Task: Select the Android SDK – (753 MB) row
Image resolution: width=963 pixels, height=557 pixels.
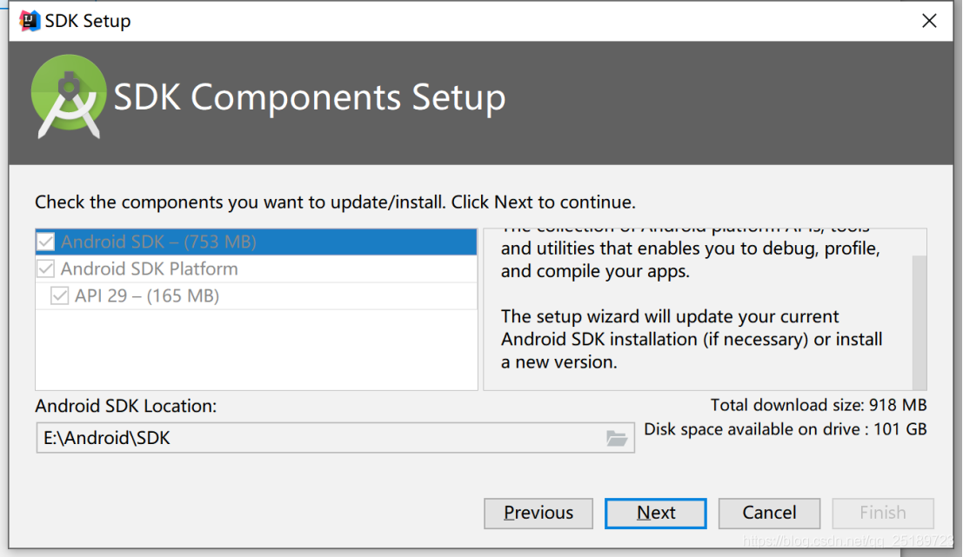Action: (256, 242)
